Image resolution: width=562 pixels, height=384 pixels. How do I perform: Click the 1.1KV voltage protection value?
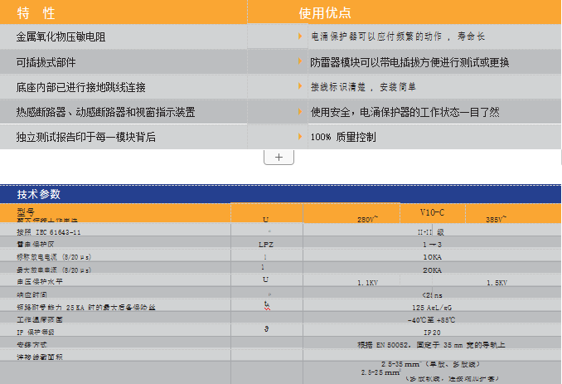point(367,283)
